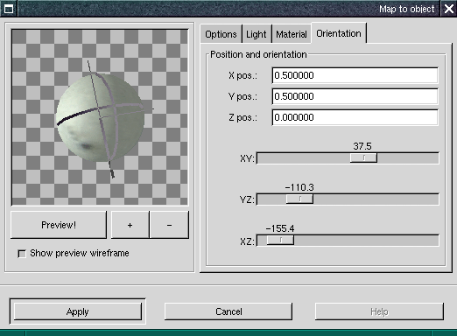Screen dimensions: 457x336
Task: Click the Position and orientation frame label
Action: [258, 54]
